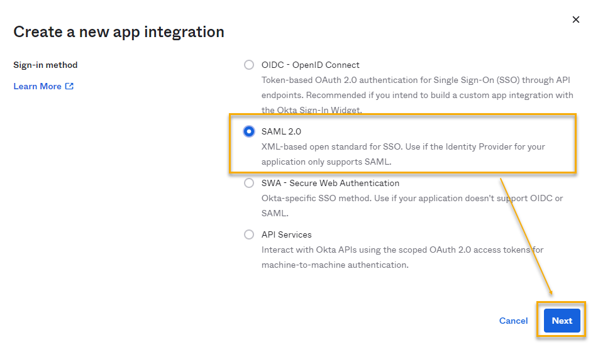This screenshot has height=347, width=593.
Task: Click the token-based OAuth 2.0 description text
Action: pyautogui.click(x=417, y=95)
